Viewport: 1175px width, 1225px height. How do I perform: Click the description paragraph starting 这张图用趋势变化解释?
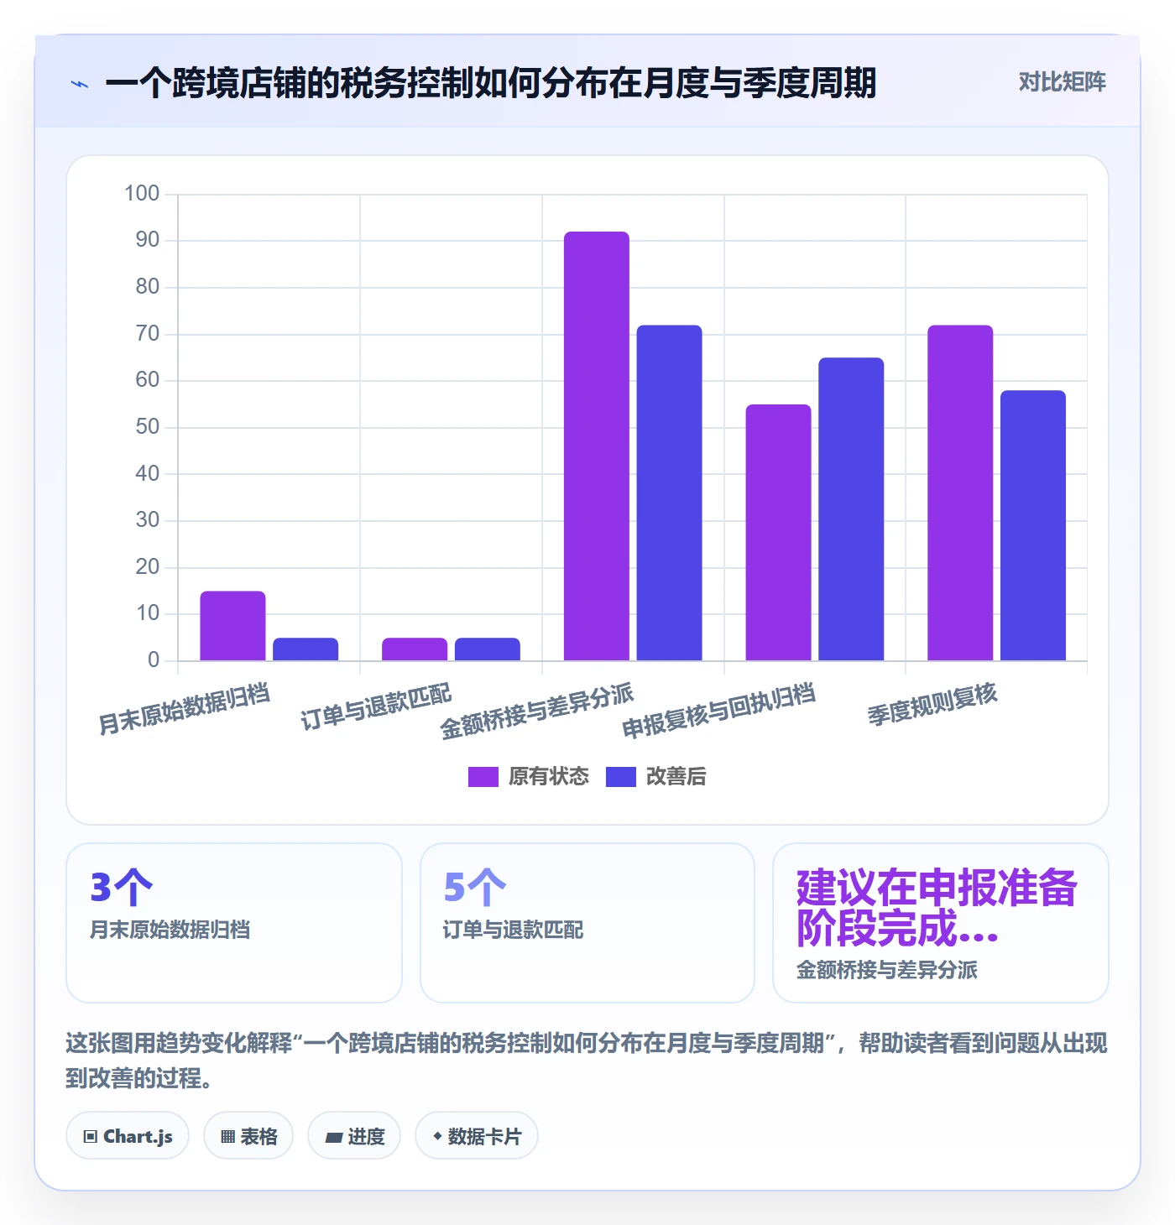tap(587, 1061)
